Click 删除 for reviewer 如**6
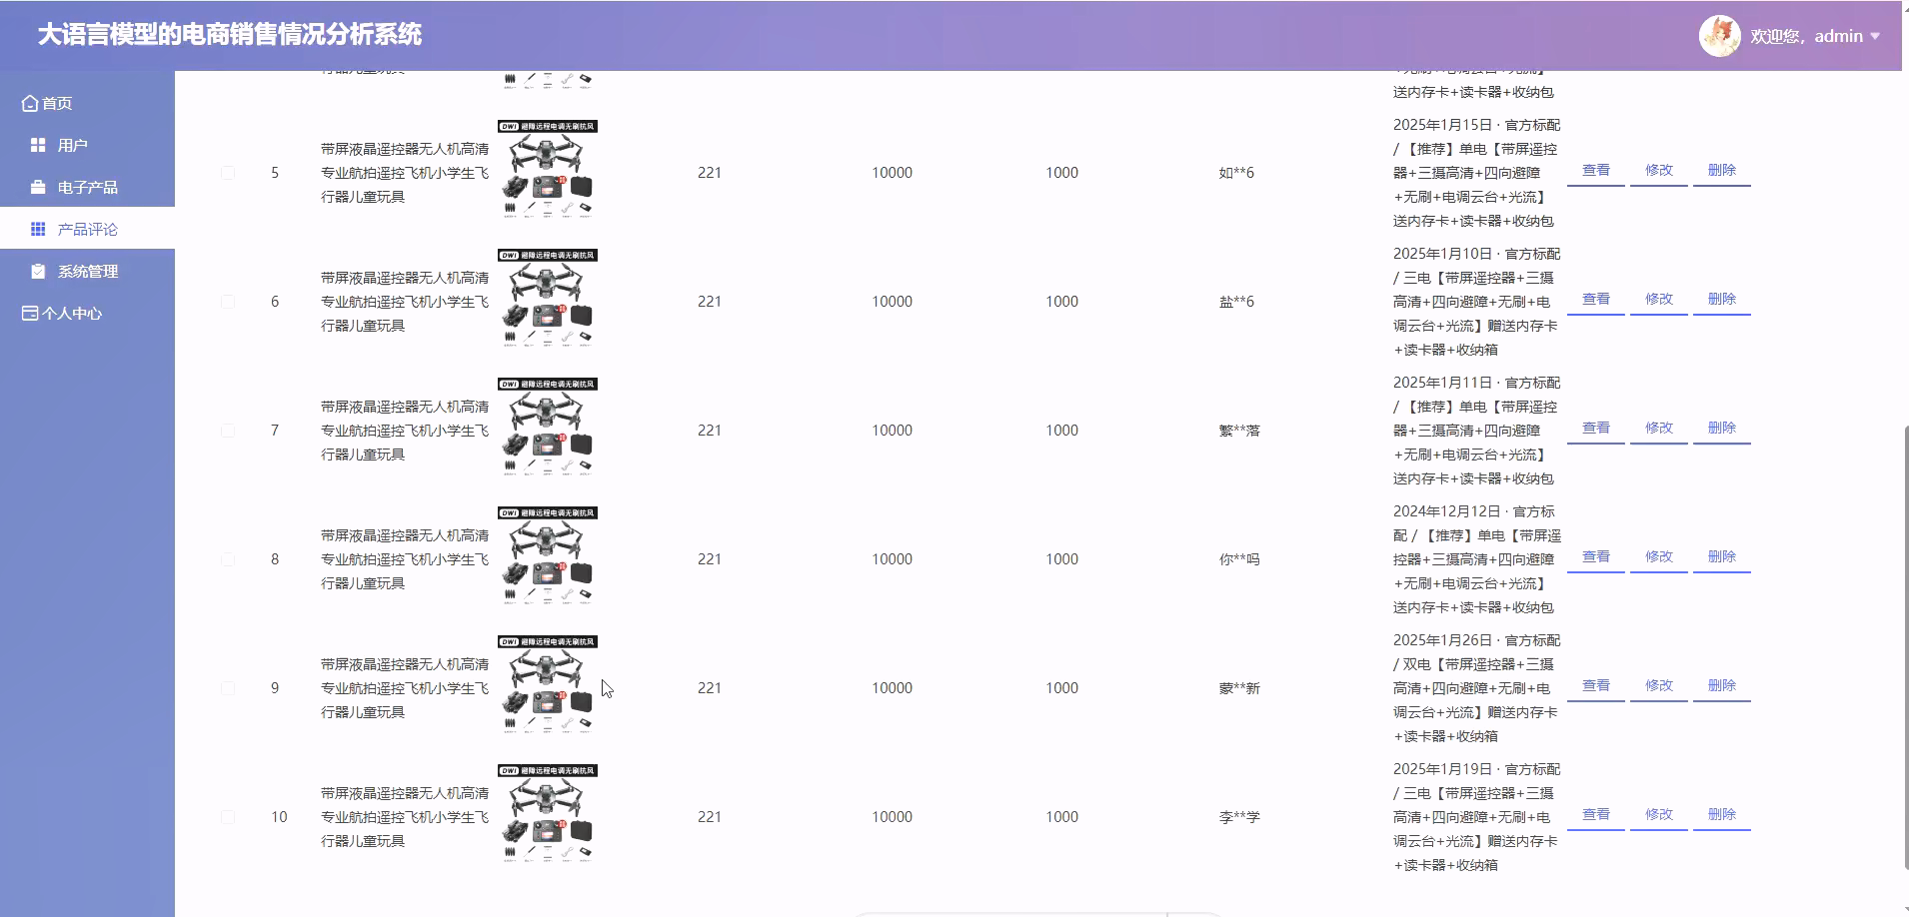 (1722, 171)
